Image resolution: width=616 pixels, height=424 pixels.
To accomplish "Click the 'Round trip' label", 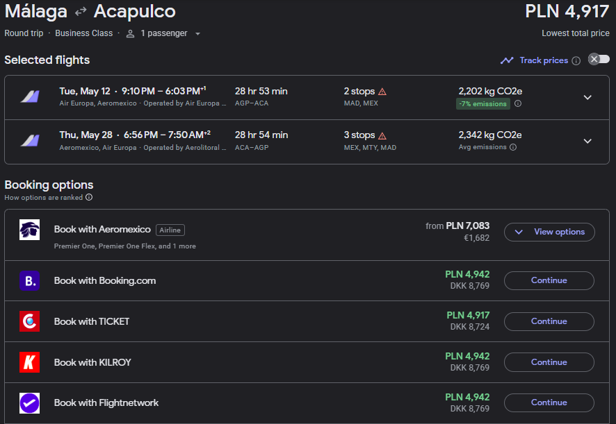I will (x=24, y=33).
